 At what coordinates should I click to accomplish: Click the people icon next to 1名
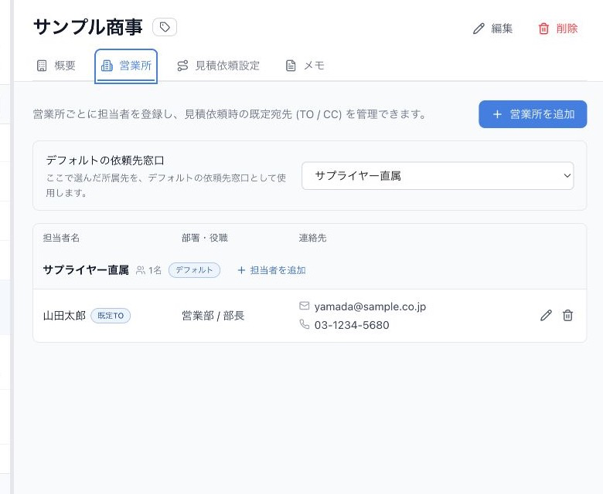[141, 270]
